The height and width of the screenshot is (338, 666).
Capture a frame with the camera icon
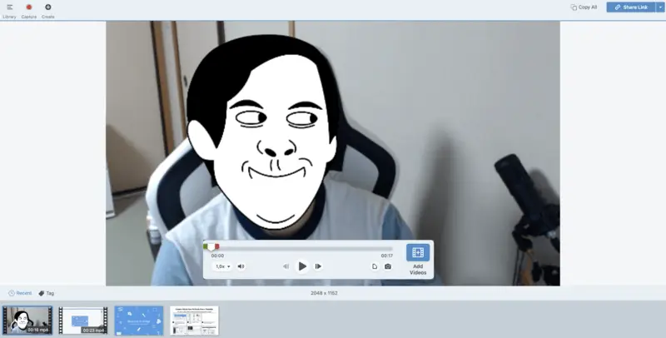[x=388, y=266]
